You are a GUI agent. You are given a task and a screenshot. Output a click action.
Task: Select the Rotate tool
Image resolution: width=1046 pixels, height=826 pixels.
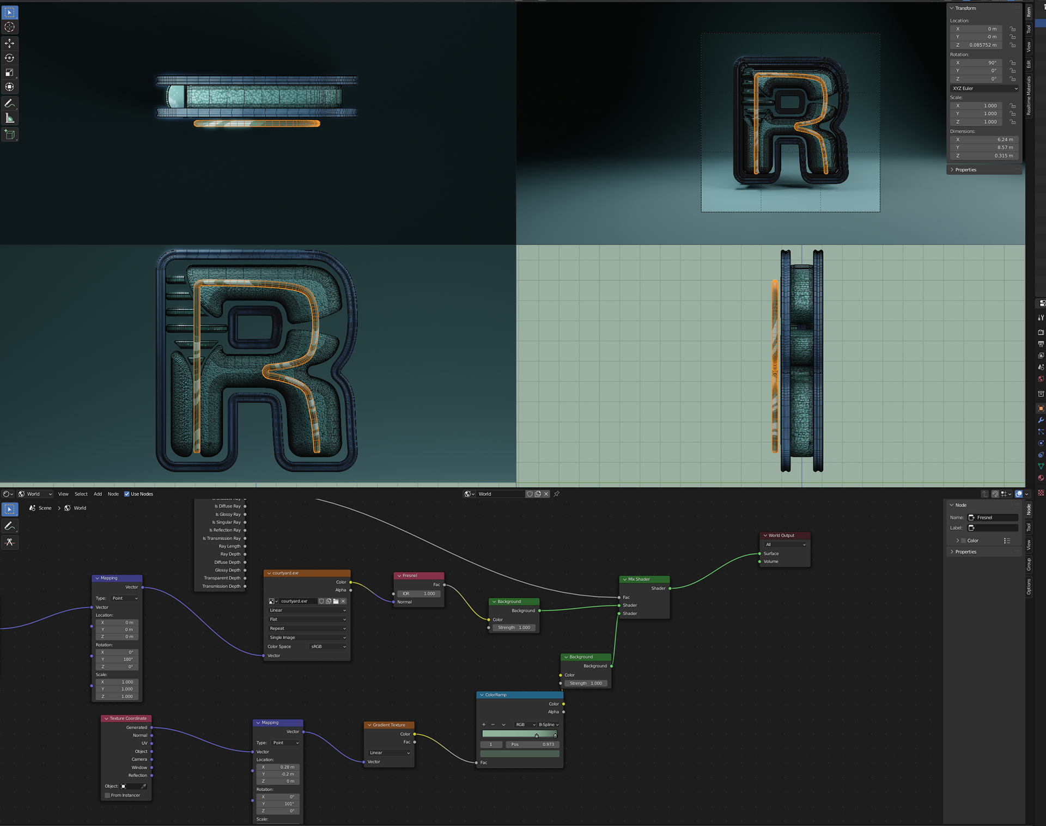click(10, 58)
